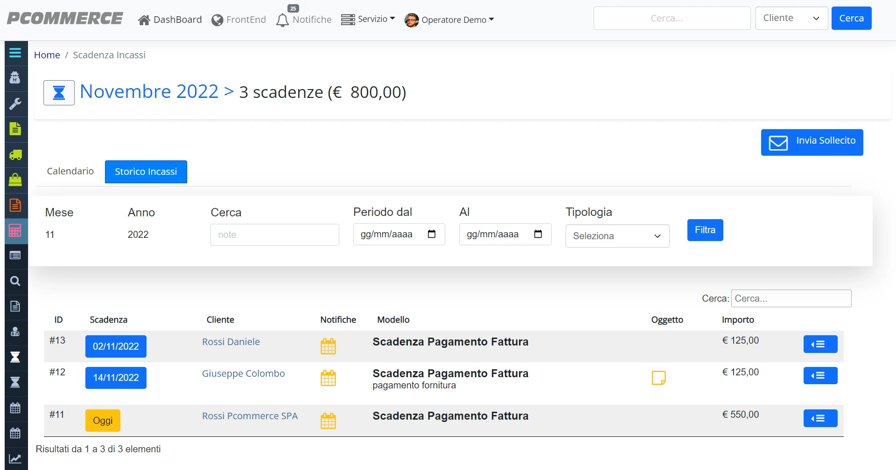Screen dimensions: 896x470
Task: Click the hourglass icon beside Novembre 2022
Action: tap(59, 93)
